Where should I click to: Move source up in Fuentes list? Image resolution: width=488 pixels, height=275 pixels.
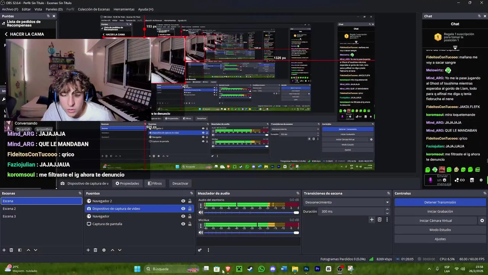coord(112,250)
